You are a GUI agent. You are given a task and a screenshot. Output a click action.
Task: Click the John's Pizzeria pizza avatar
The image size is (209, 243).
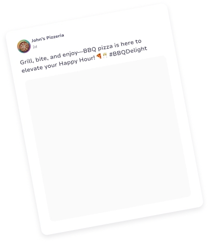(x=24, y=46)
